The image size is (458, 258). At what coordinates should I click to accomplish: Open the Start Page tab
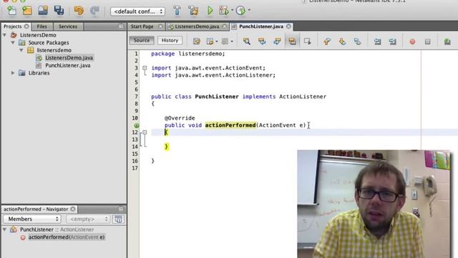142,27
